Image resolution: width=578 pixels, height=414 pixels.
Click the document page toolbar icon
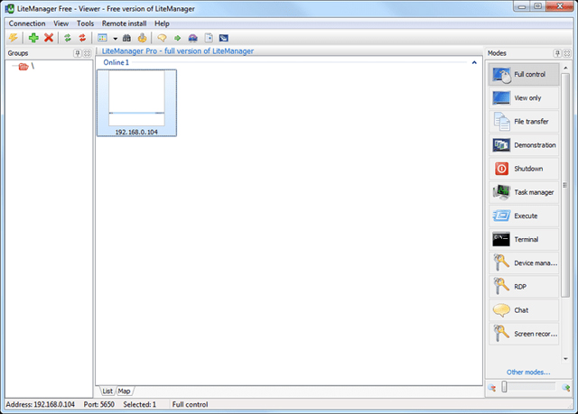coord(209,38)
